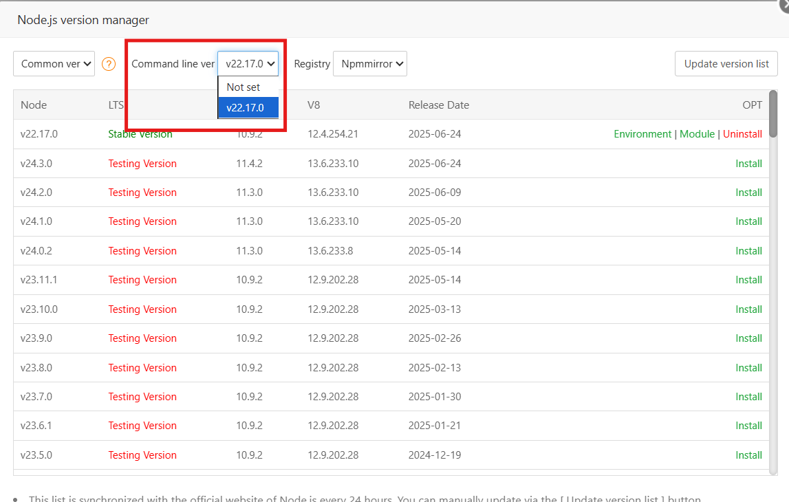Image resolution: width=789 pixels, height=502 pixels.
Task: Select "v22.17.0" in the open list
Action: click(248, 107)
